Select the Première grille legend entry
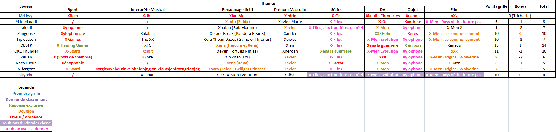This screenshot has width=556, height=132. coord(26,93)
